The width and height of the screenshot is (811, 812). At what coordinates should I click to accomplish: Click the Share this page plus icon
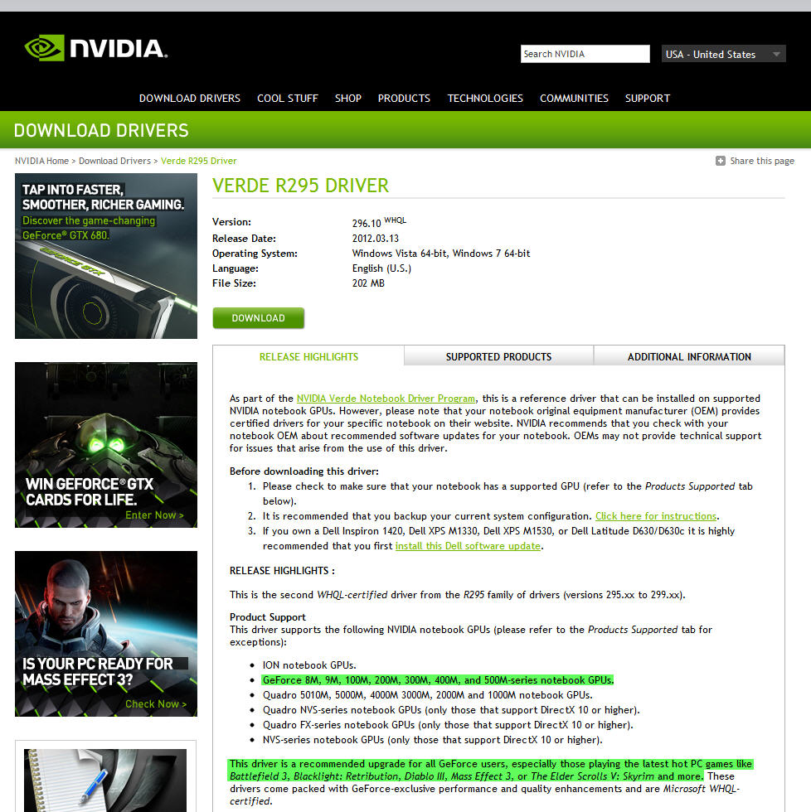[721, 161]
